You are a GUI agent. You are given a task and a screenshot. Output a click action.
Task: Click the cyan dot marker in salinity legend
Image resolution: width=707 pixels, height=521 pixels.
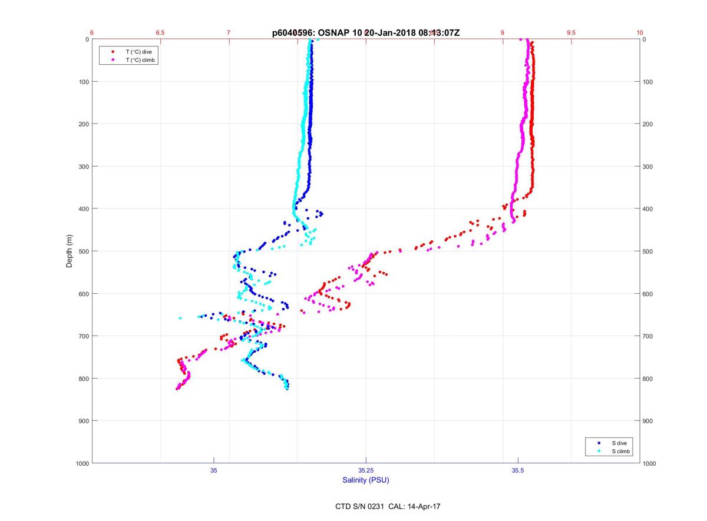tap(599, 451)
